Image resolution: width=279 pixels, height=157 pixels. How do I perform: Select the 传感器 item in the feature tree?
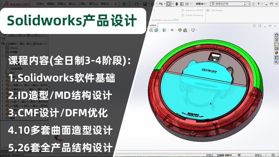[12, 52]
